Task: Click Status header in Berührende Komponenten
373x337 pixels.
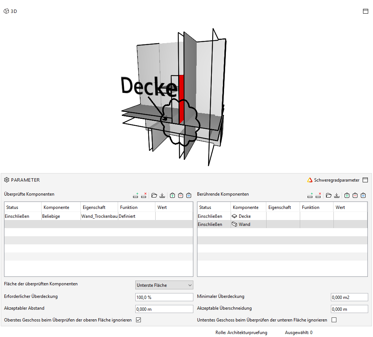Action: pos(214,207)
